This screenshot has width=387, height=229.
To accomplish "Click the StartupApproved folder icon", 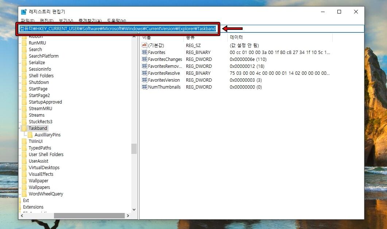I will (x=24, y=102).
